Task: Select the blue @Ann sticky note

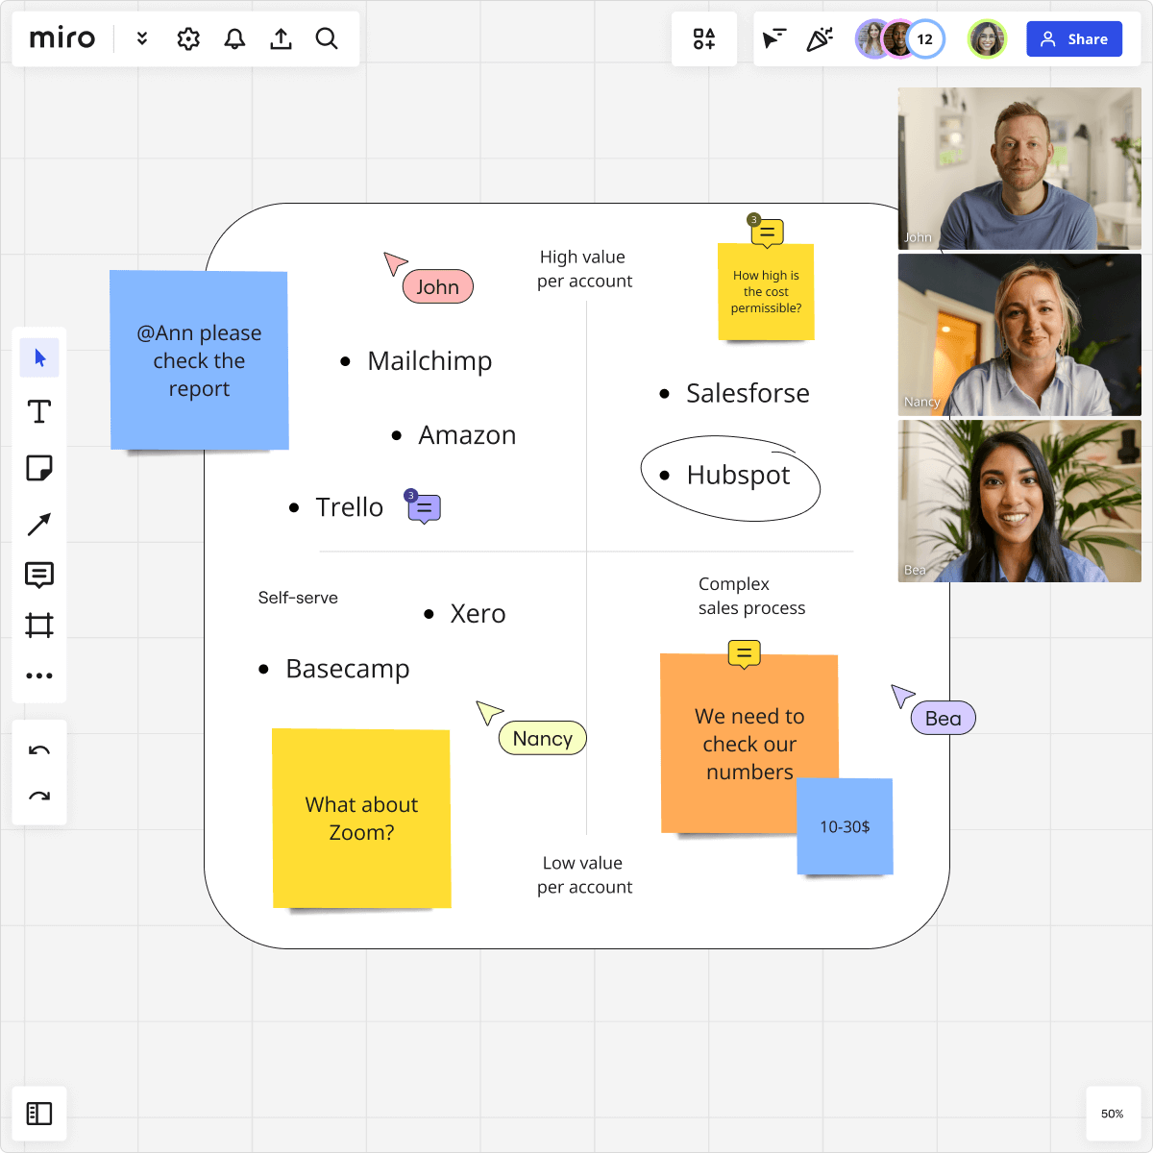Action: pyautogui.click(x=199, y=360)
